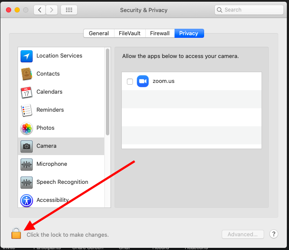The height and width of the screenshot is (250, 289).
Task: Switch to the Firewall tab
Action: click(160, 34)
